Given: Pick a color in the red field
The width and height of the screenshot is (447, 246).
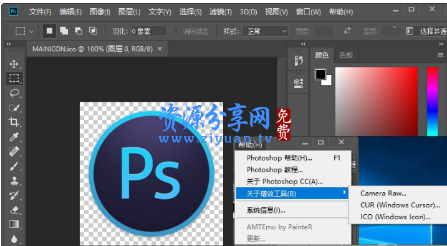Looking at the screenshot, I should [x=377, y=101].
